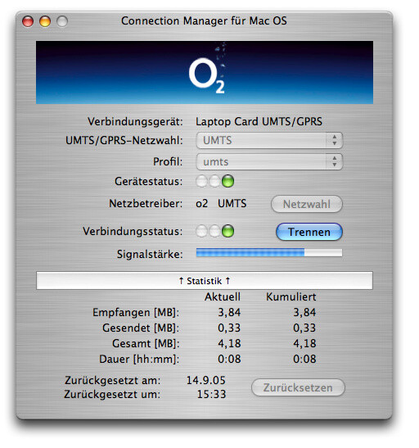Image resolution: width=419 pixels, height=448 pixels.
Task: Click the Signalstärke progress bar
Action: (269, 252)
